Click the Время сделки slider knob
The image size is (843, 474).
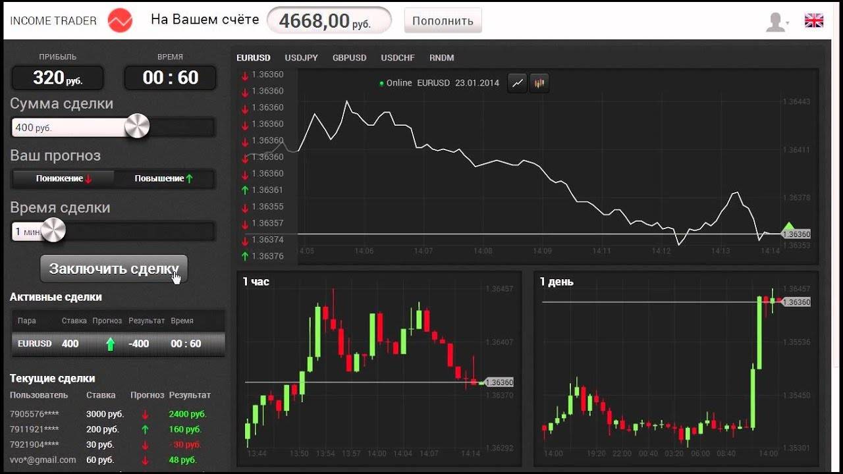54,230
